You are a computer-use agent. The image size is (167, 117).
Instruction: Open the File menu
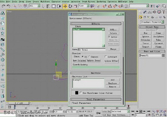tap(2, 2)
